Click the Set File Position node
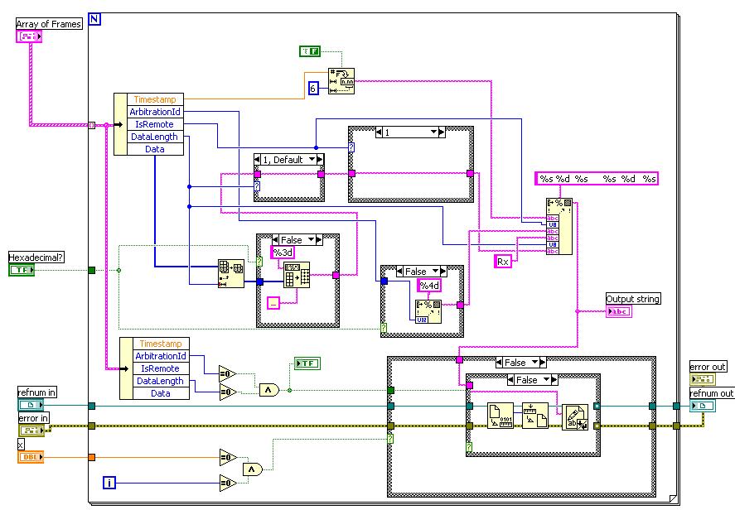This screenshot has width=735, height=510. [535, 416]
